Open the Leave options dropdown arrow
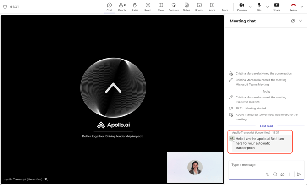 [x=302, y=7]
